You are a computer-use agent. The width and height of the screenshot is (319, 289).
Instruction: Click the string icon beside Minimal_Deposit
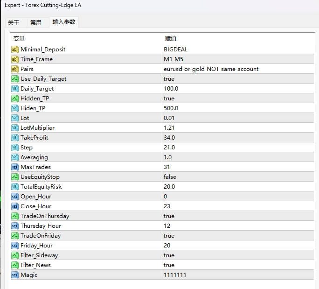click(x=14, y=49)
